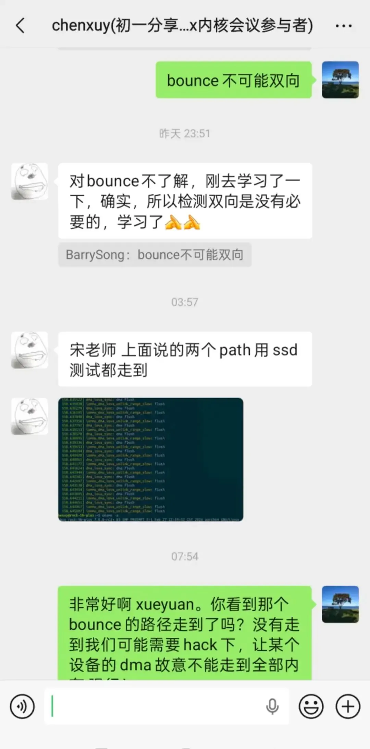Screen dimensions: 370x749
Task: Open the emoji sticker picker
Action: 311,706
